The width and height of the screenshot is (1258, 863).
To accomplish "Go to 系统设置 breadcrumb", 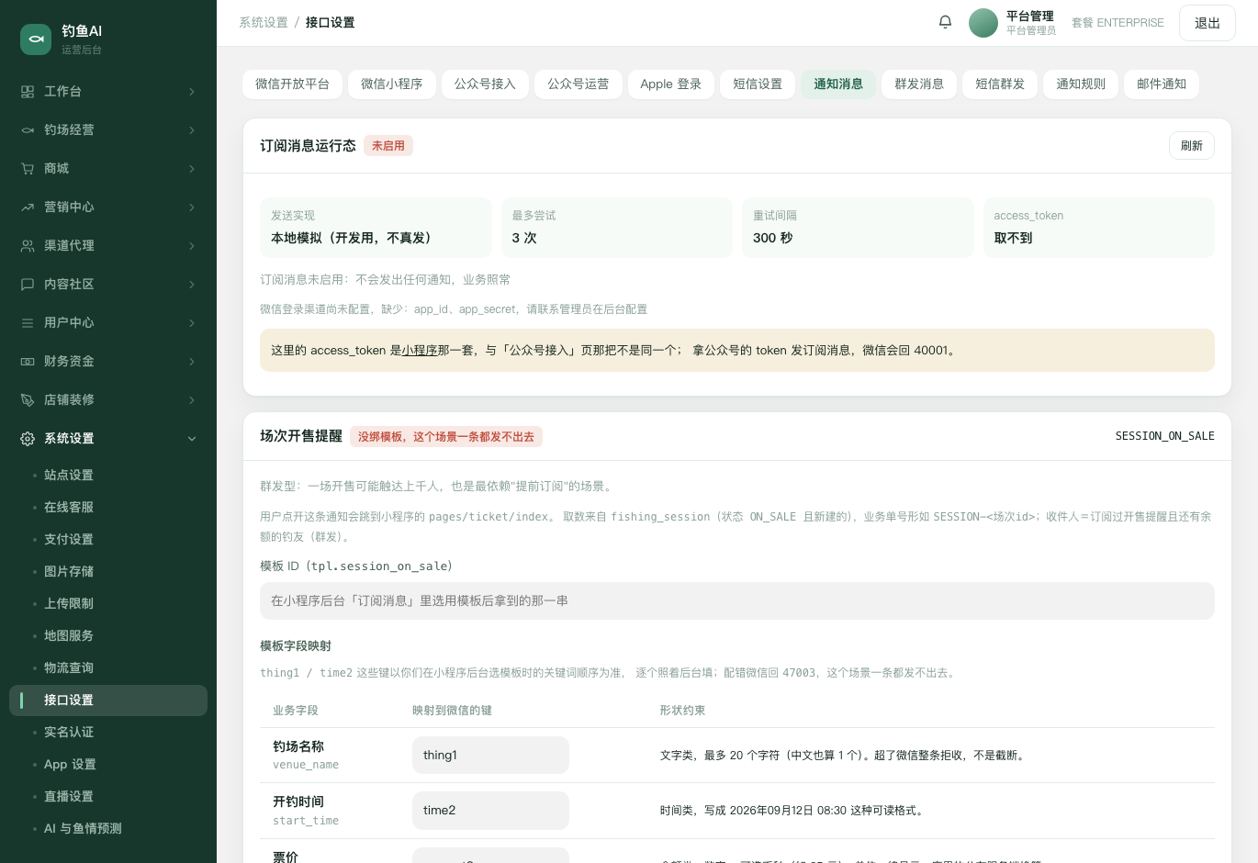I will click(264, 23).
